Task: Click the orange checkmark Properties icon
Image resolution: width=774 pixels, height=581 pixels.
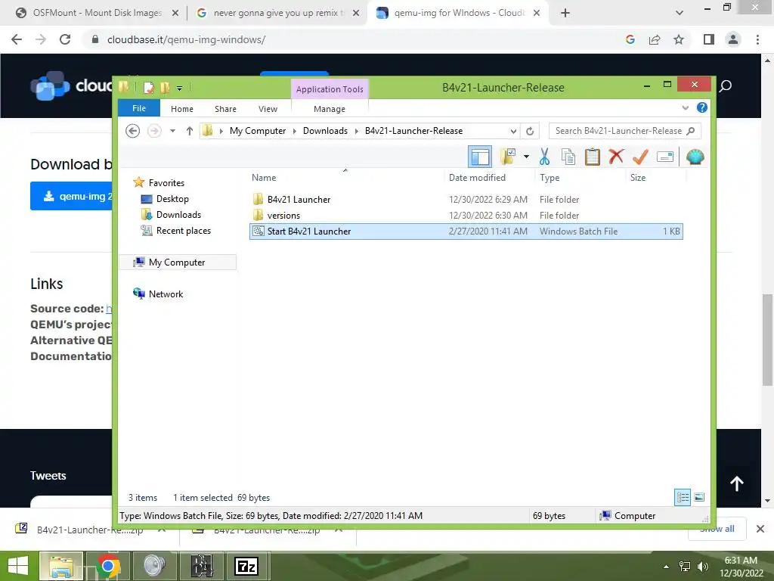Action: [x=640, y=157]
